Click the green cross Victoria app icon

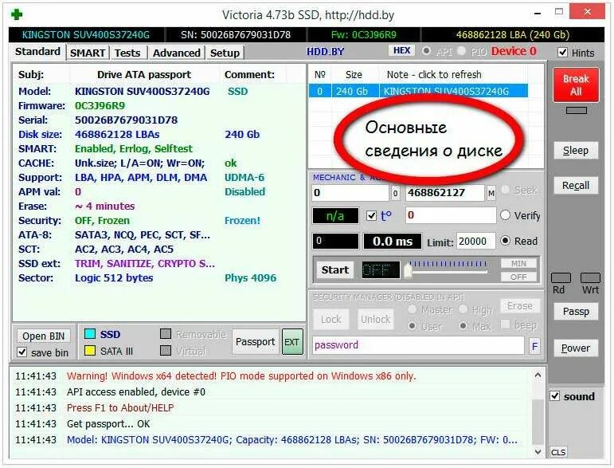[x=17, y=15]
